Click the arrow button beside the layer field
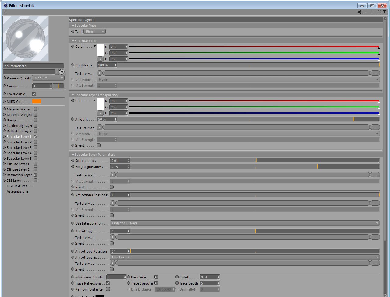Viewport: 390px width, 297px height. 57,72
